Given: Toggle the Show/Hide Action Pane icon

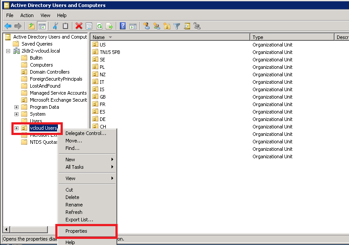Looking at the screenshot, I should click(x=133, y=26).
